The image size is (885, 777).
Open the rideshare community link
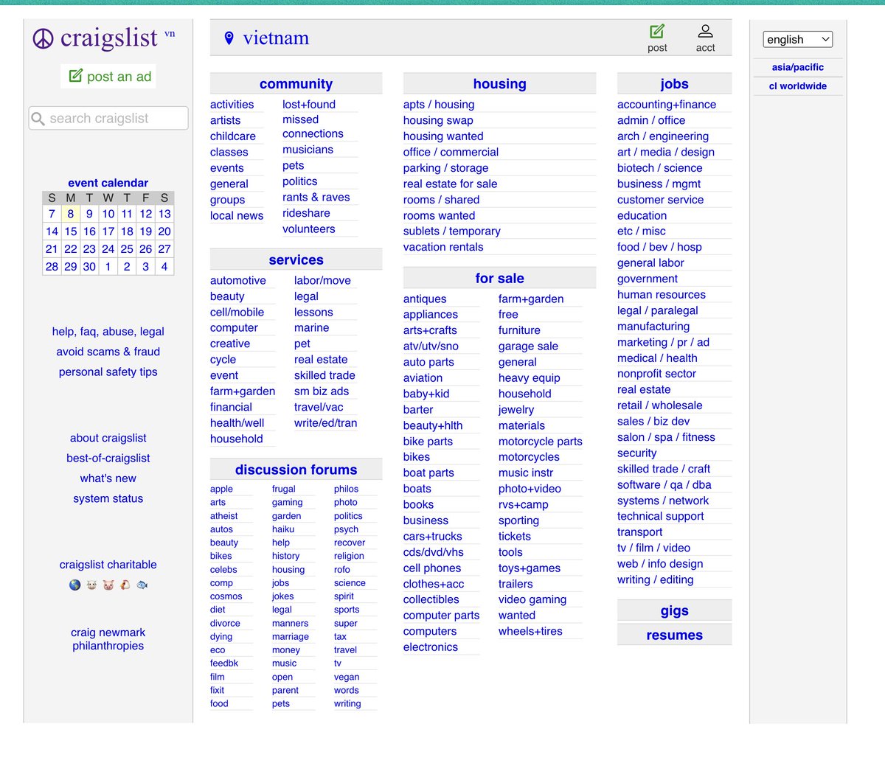click(306, 213)
